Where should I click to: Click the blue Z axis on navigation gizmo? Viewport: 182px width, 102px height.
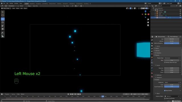(145, 11)
